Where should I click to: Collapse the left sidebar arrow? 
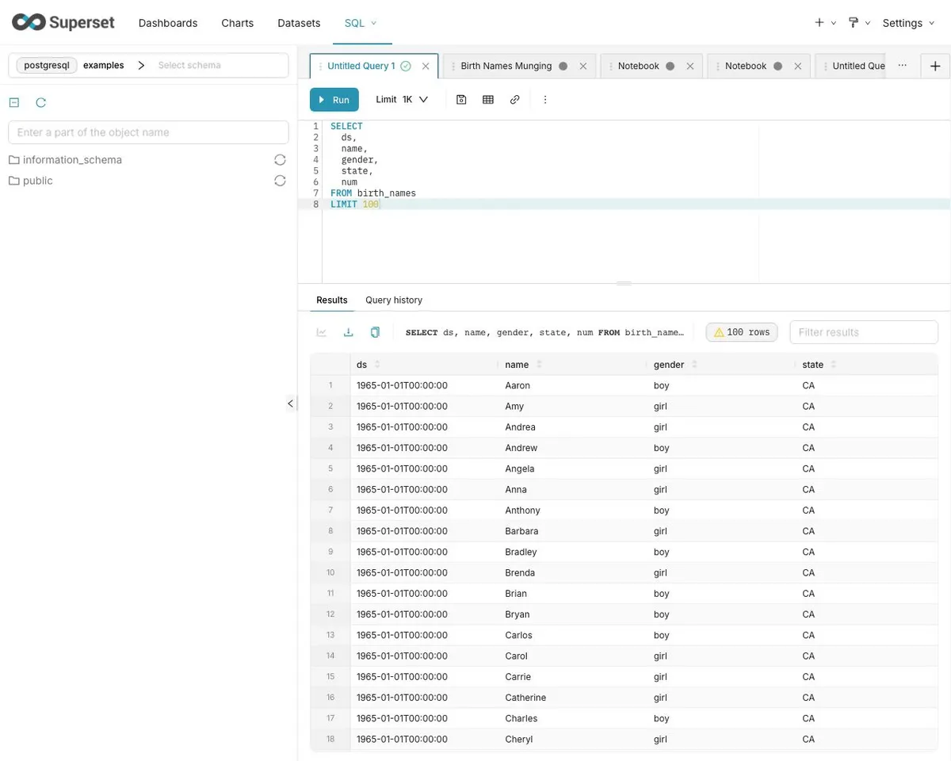point(290,403)
